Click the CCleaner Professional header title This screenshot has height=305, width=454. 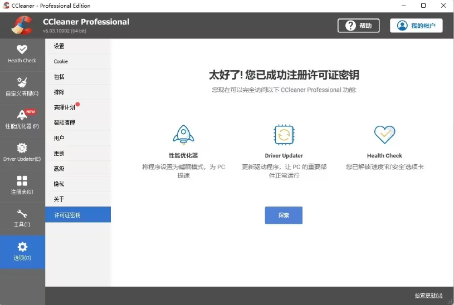86,22
